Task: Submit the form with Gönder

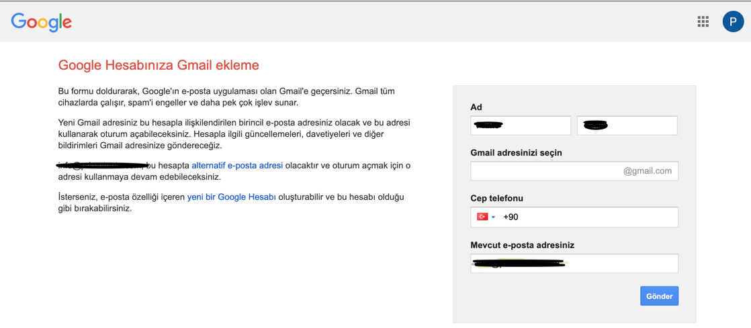Action: tap(659, 296)
